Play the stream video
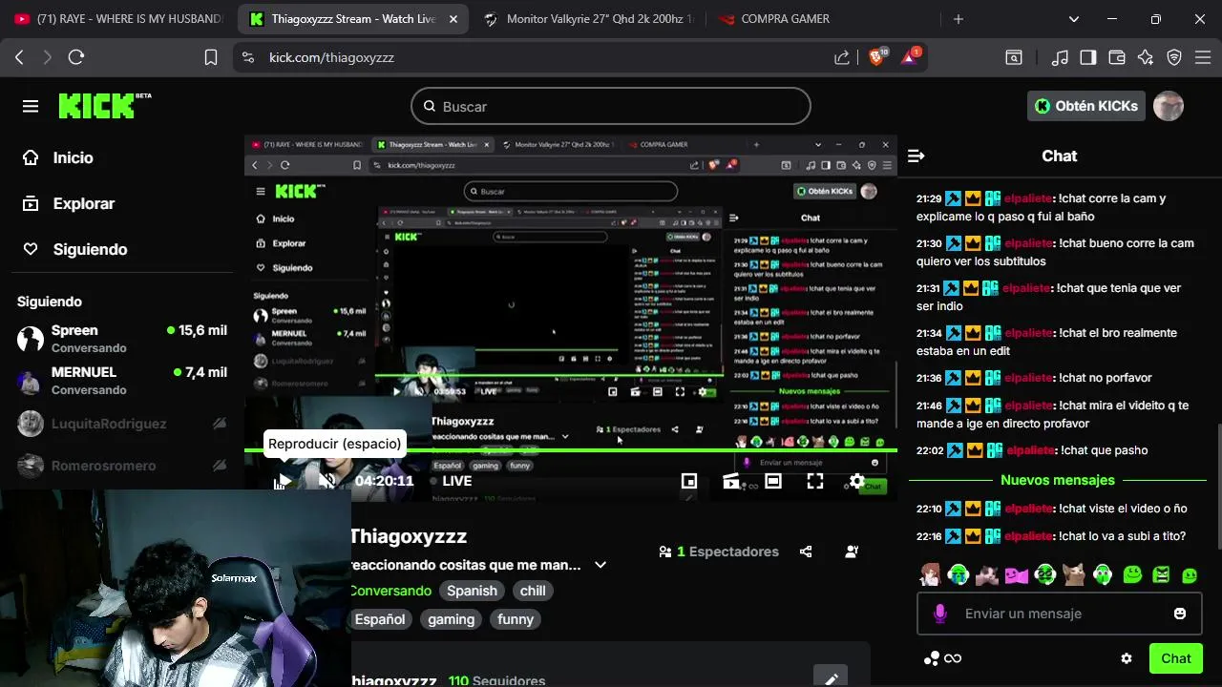The width and height of the screenshot is (1222, 687). coord(284,481)
